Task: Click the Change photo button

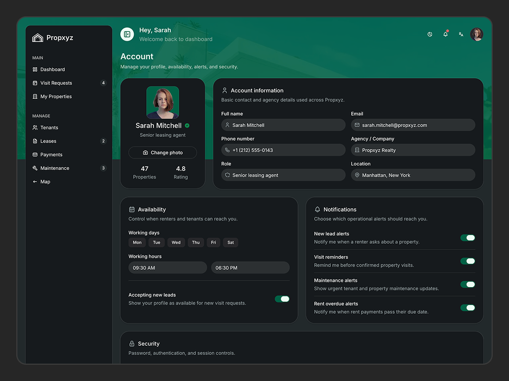Action: click(x=163, y=153)
